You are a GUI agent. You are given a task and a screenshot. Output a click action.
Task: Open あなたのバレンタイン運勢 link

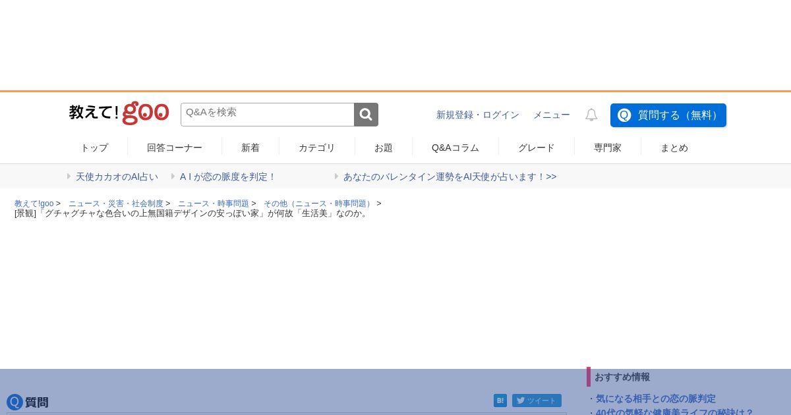[x=450, y=177]
